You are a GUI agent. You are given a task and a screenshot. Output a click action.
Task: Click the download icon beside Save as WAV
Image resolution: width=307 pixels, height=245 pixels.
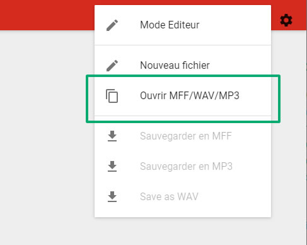click(112, 196)
